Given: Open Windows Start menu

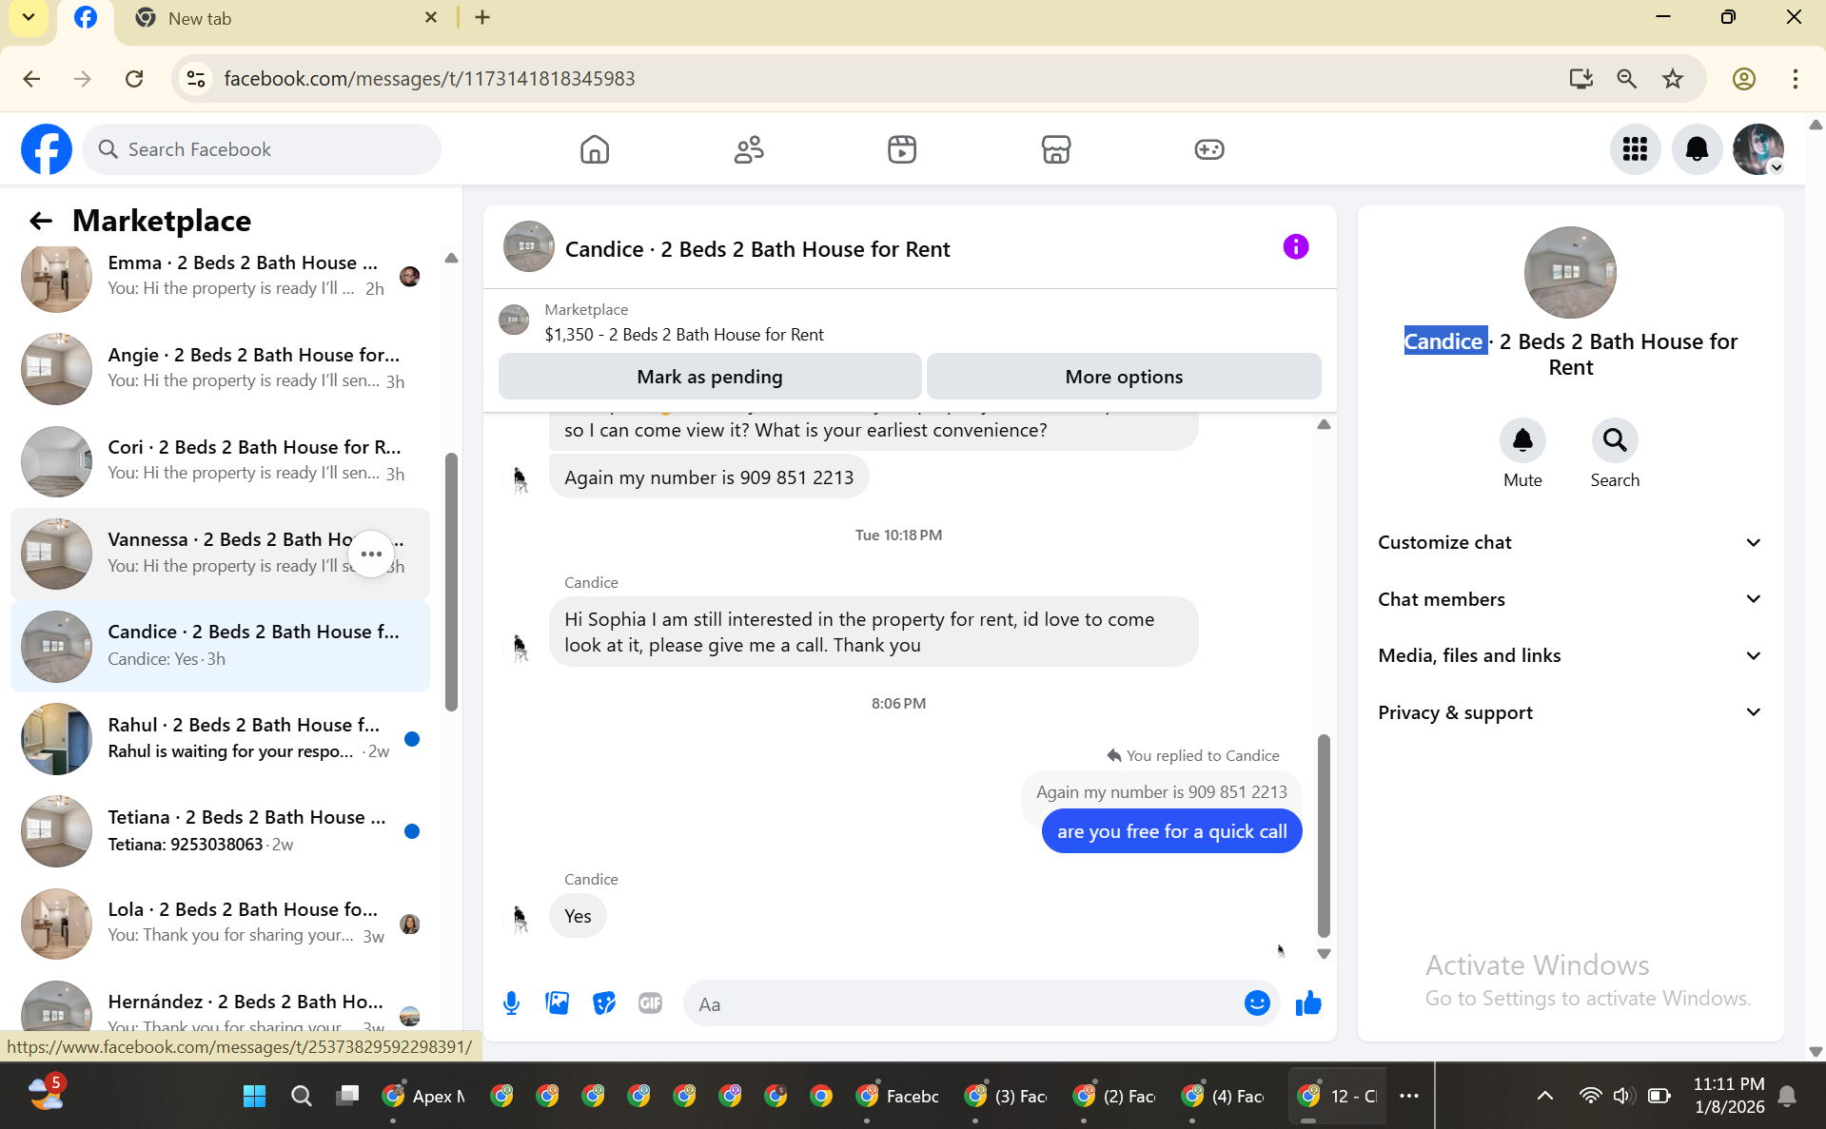Looking at the screenshot, I should (254, 1096).
